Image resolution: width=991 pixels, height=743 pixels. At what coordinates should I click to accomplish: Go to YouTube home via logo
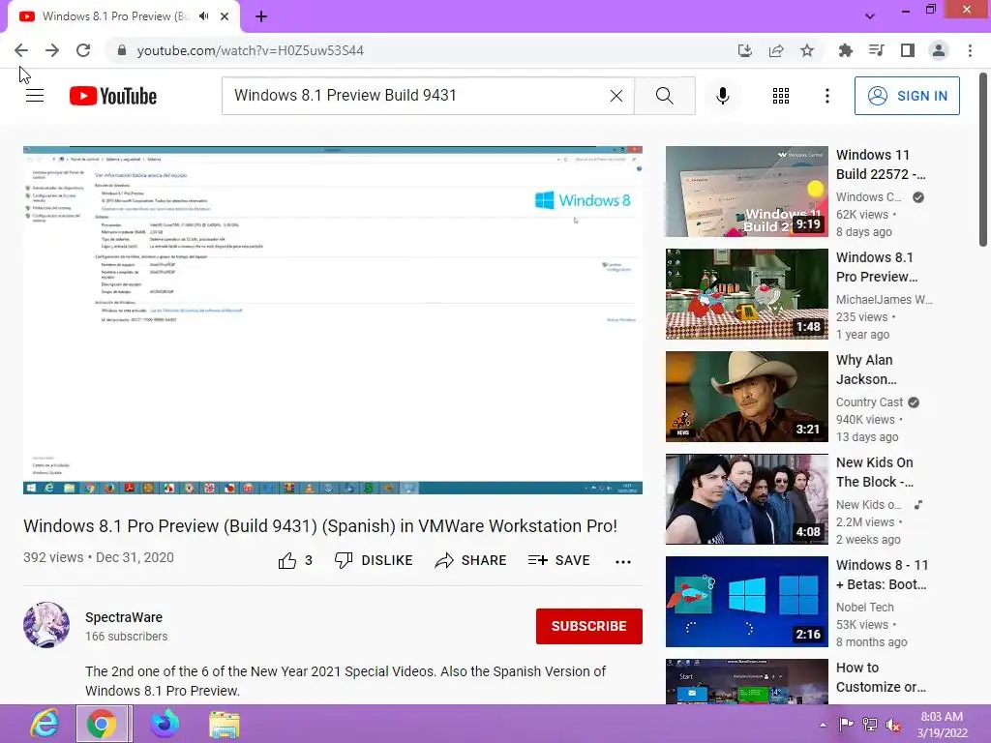[x=113, y=96]
